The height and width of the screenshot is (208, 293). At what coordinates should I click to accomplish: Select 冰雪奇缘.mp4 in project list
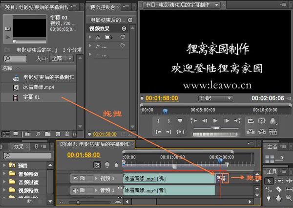click(x=39, y=87)
